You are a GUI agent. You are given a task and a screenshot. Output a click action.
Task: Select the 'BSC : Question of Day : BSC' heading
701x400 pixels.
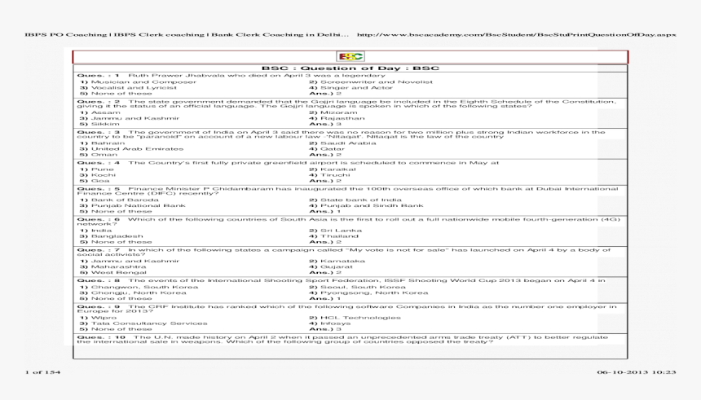[350, 68]
